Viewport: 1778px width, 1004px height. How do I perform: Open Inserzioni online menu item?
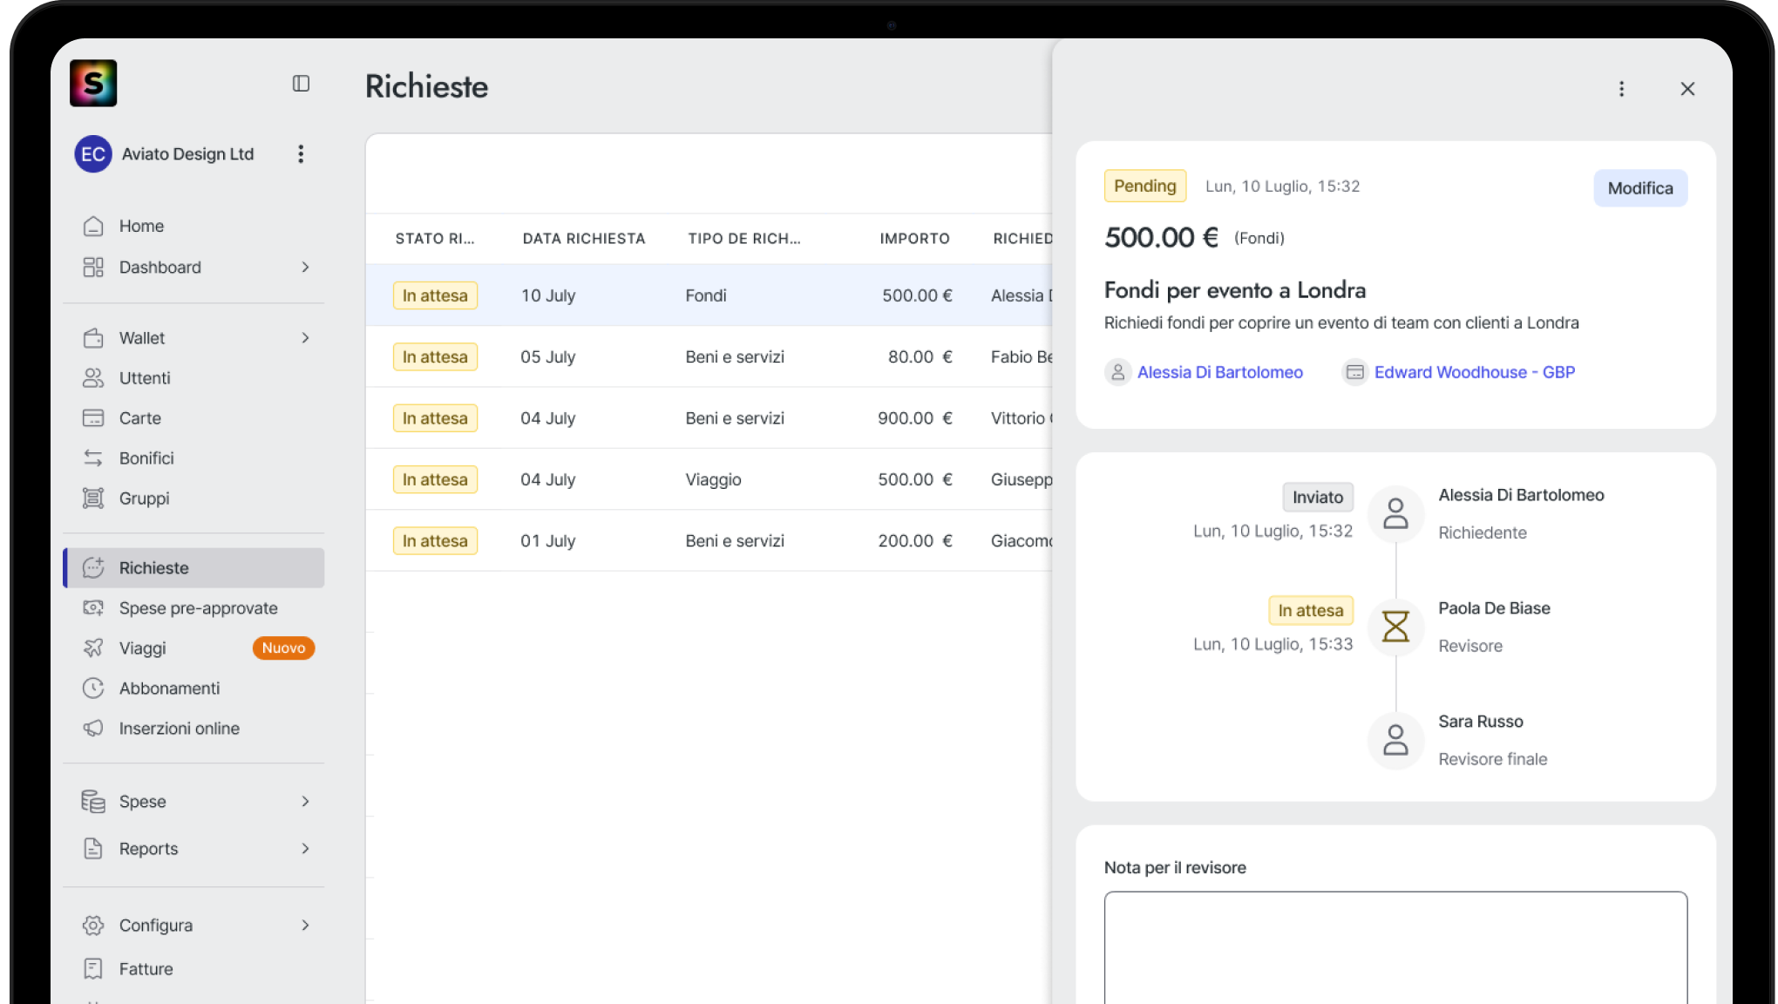[x=179, y=729]
